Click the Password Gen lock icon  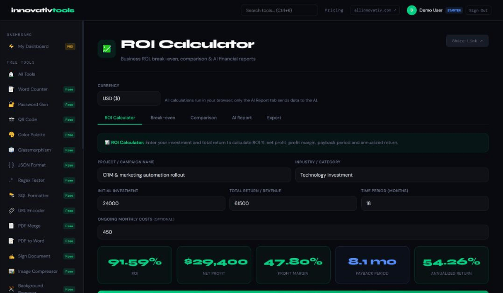click(11, 105)
